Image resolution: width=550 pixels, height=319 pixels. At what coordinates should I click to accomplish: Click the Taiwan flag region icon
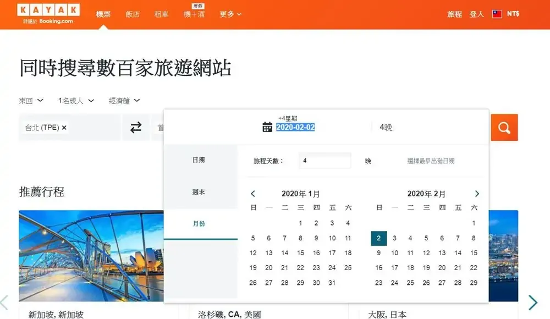pos(497,14)
